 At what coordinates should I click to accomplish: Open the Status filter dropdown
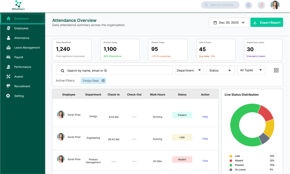coord(220,70)
